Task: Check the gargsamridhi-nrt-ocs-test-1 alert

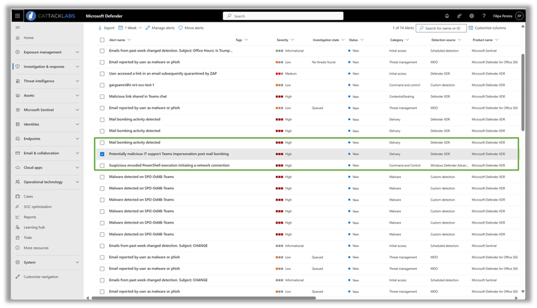Action: tap(102, 85)
